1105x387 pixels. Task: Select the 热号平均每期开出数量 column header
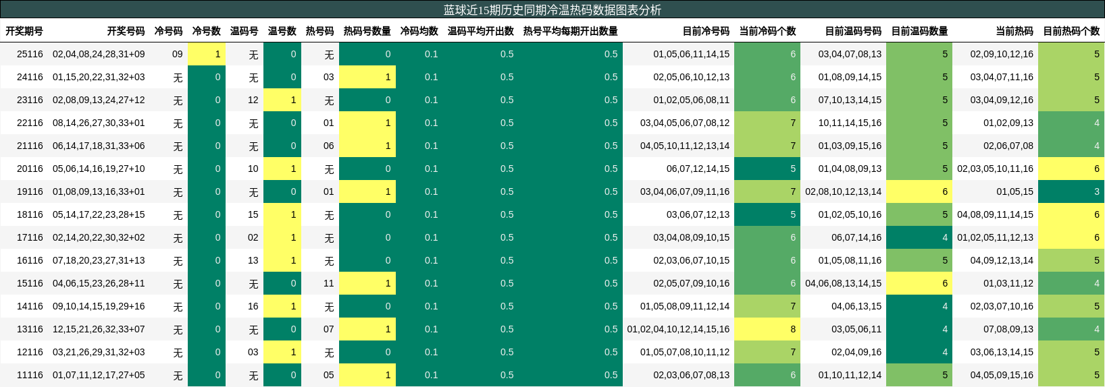pos(570,31)
